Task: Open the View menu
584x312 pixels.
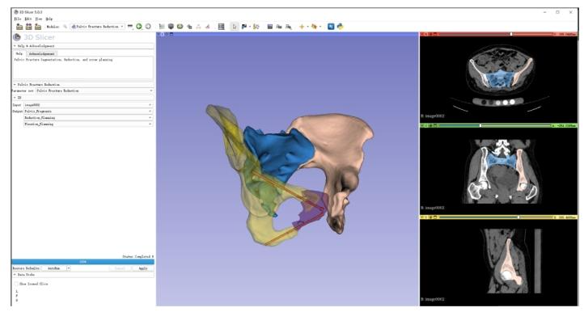Action: coord(38,19)
